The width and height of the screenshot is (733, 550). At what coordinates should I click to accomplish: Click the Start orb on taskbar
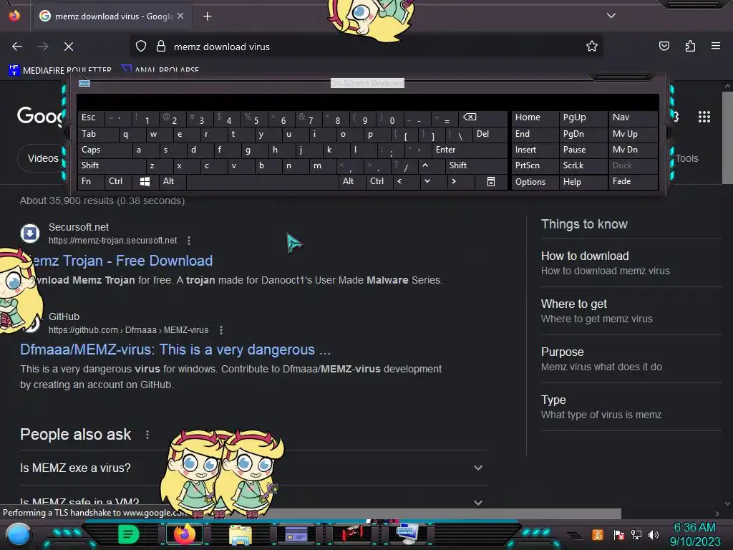tap(18, 534)
